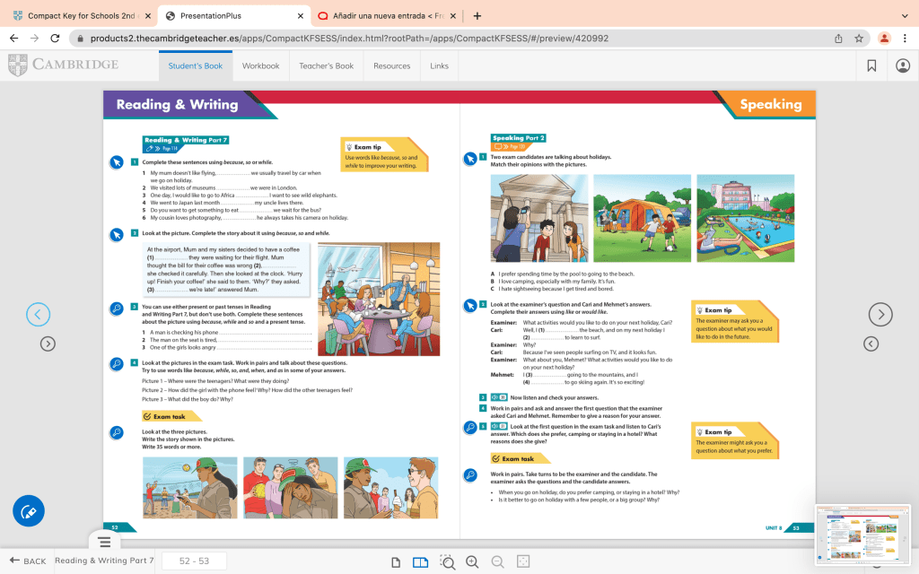Open the annotation pen tool button
Image resolution: width=919 pixels, height=574 pixels.
(x=28, y=511)
